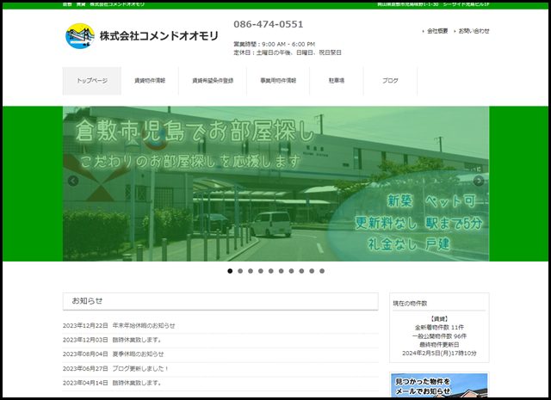Select the second slideshow dot
This screenshot has width=551, height=400.
pyautogui.click(x=240, y=271)
